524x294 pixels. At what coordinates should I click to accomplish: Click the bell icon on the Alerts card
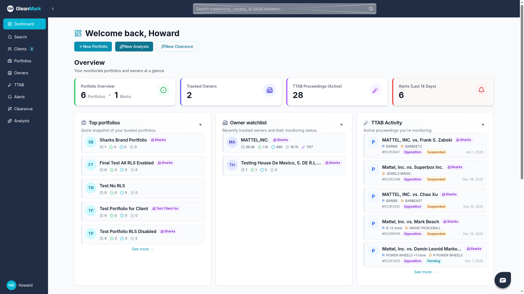(x=481, y=90)
